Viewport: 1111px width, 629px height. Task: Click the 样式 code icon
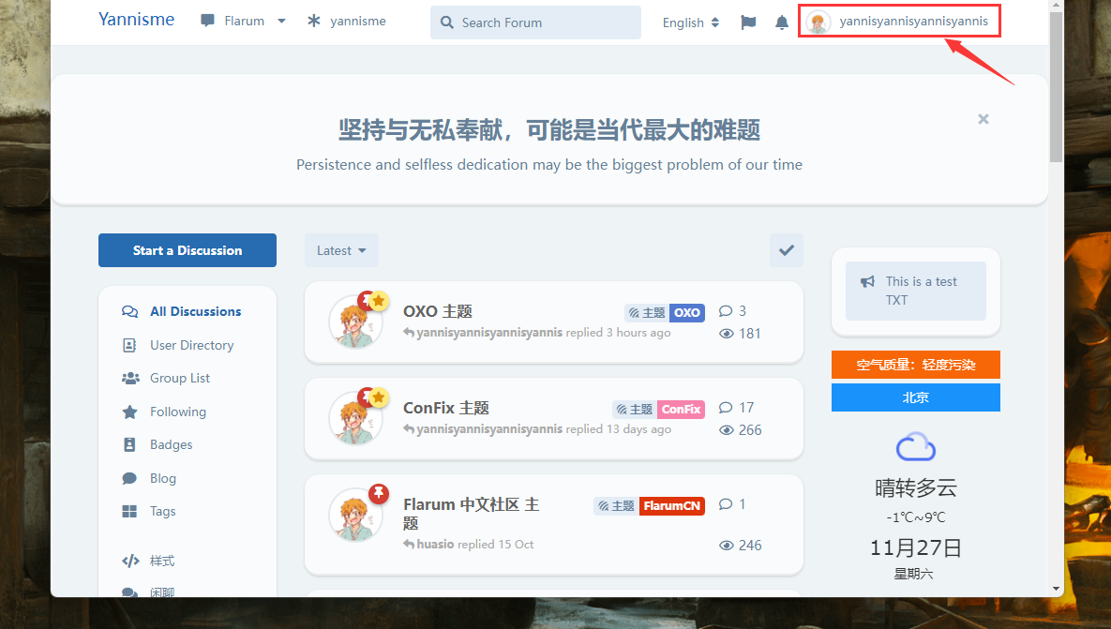[x=130, y=561]
